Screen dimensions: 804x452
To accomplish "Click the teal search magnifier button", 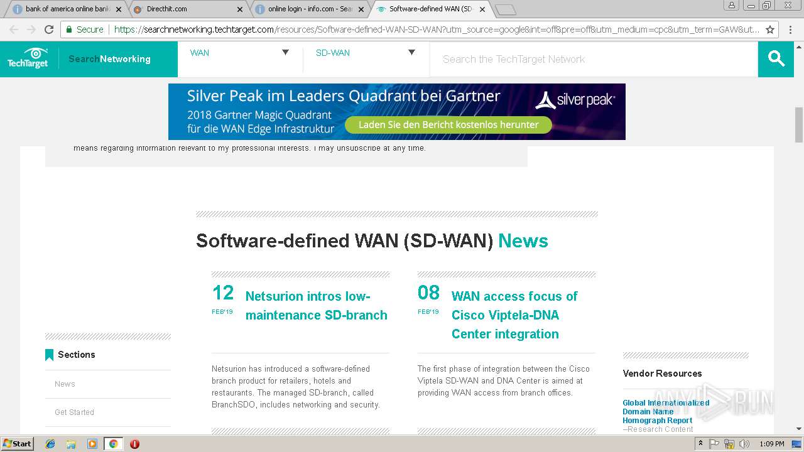I will 776,59.
